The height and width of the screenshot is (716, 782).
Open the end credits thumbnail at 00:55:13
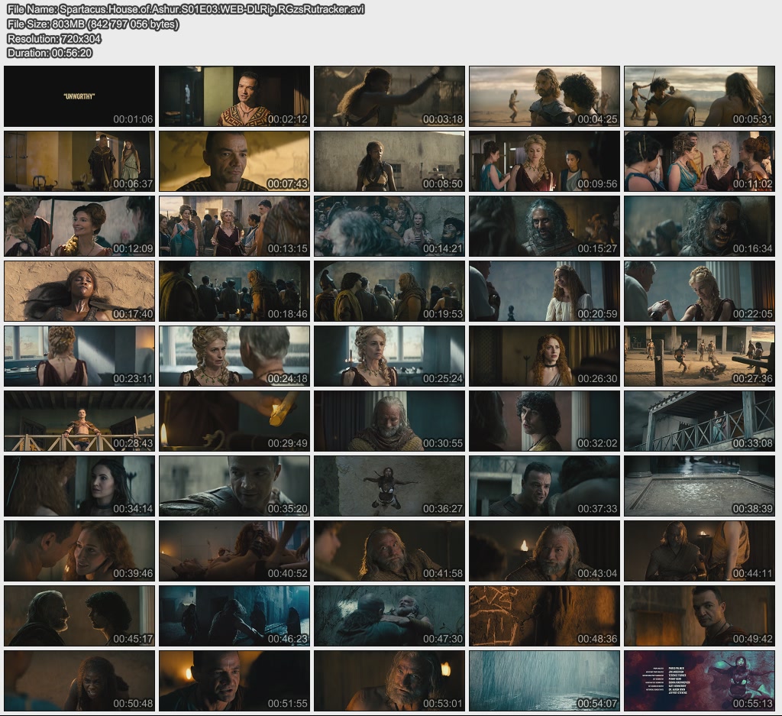[700, 681]
